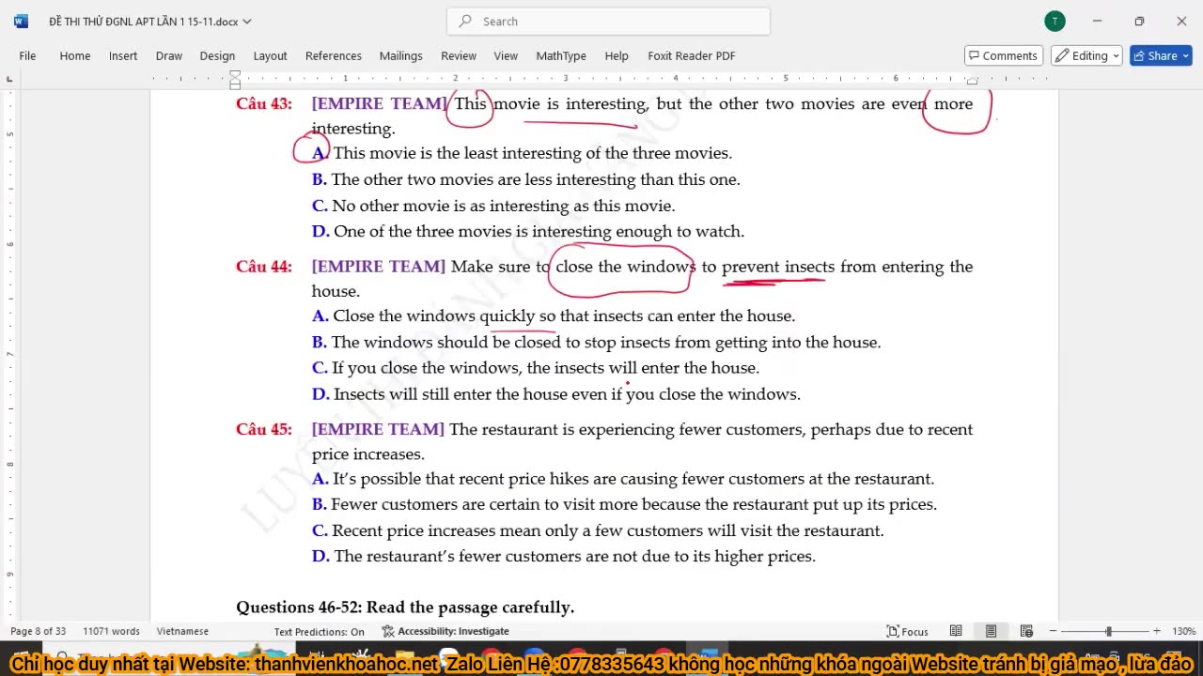Click Page 8 of 33 indicator

coord(38,631)
